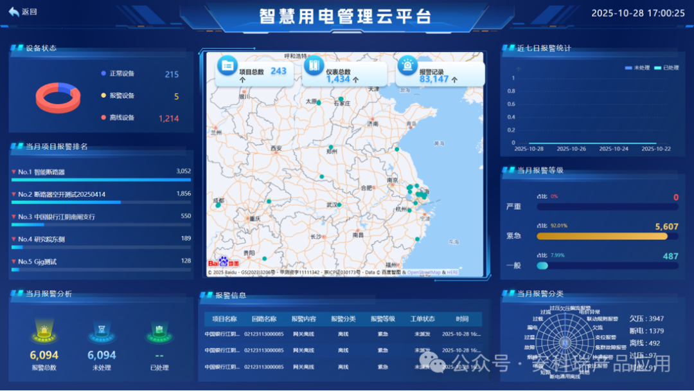The height and width of the screenshot is (391, 694).
Task: Click the blue 未处理 lamp icon
Action: pyautogui.click(x=103, y=332)
